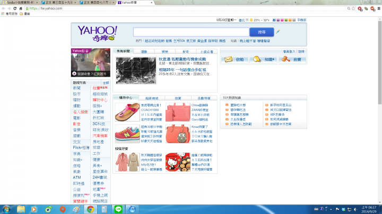Open the 信箱 mail envelope shortcut
Screen dimensions: 382x214
pyautogui.click(x=235, y=59)
